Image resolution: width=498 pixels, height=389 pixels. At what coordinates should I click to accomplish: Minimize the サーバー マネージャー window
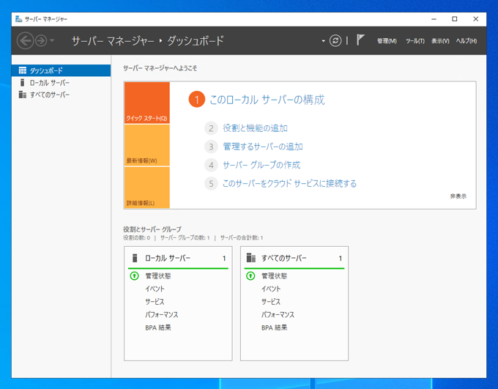point(434,19)
